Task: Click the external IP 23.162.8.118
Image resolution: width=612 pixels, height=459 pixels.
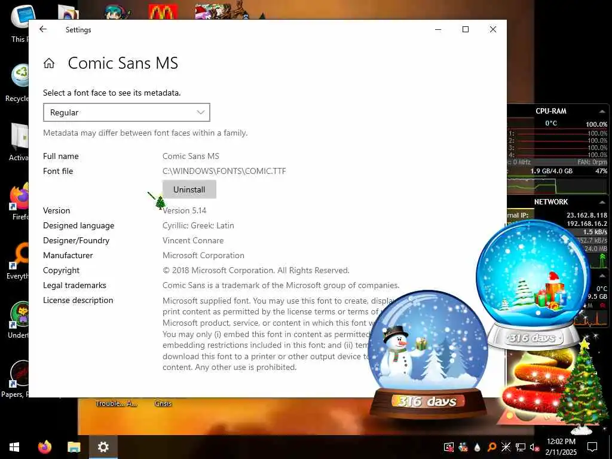Action: (587, 215)
